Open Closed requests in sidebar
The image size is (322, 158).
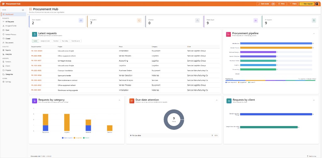coord(14,39)
